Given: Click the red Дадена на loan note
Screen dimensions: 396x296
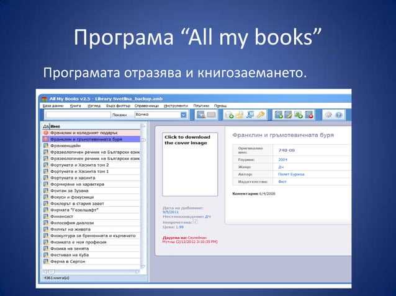Looking at the screenshot, I should [x=190, y=240].
